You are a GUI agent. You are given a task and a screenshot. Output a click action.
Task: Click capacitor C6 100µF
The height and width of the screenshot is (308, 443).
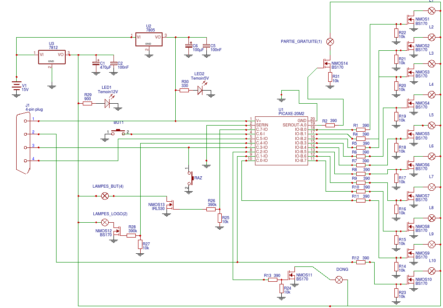point(189,46)
